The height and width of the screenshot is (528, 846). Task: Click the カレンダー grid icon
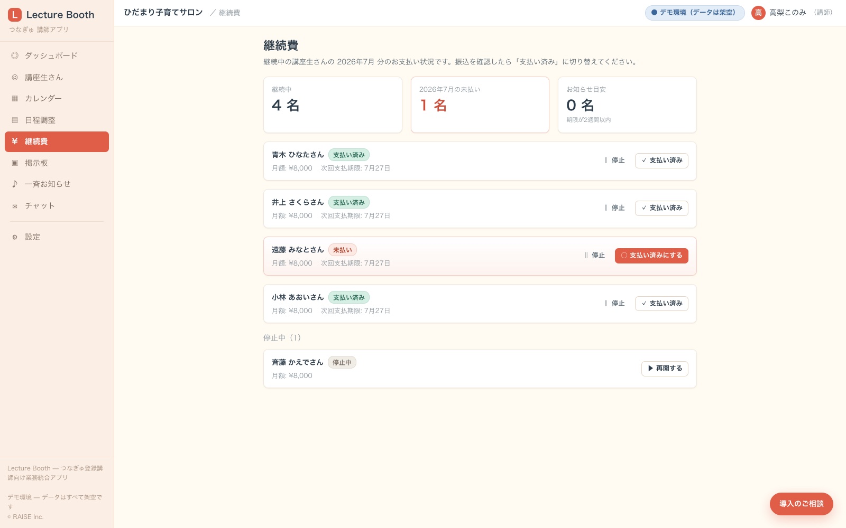point(15,98)
